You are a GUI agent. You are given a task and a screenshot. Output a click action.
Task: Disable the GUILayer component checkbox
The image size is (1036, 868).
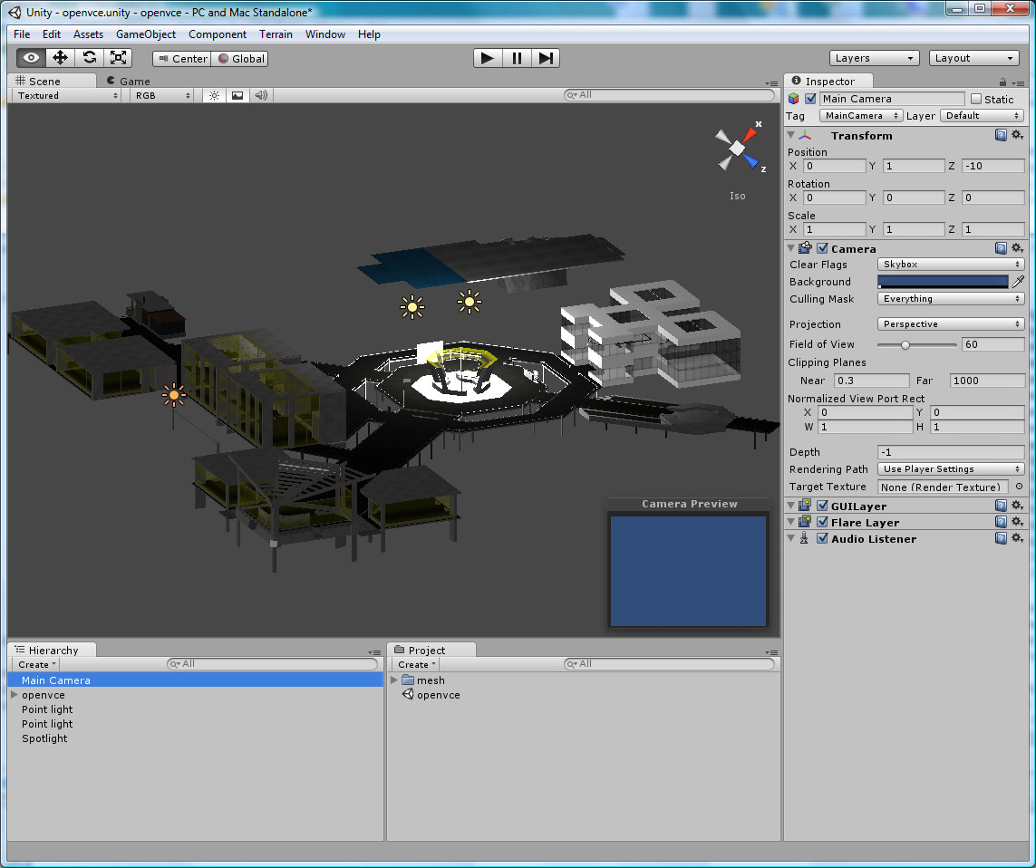tap(823, 506)
